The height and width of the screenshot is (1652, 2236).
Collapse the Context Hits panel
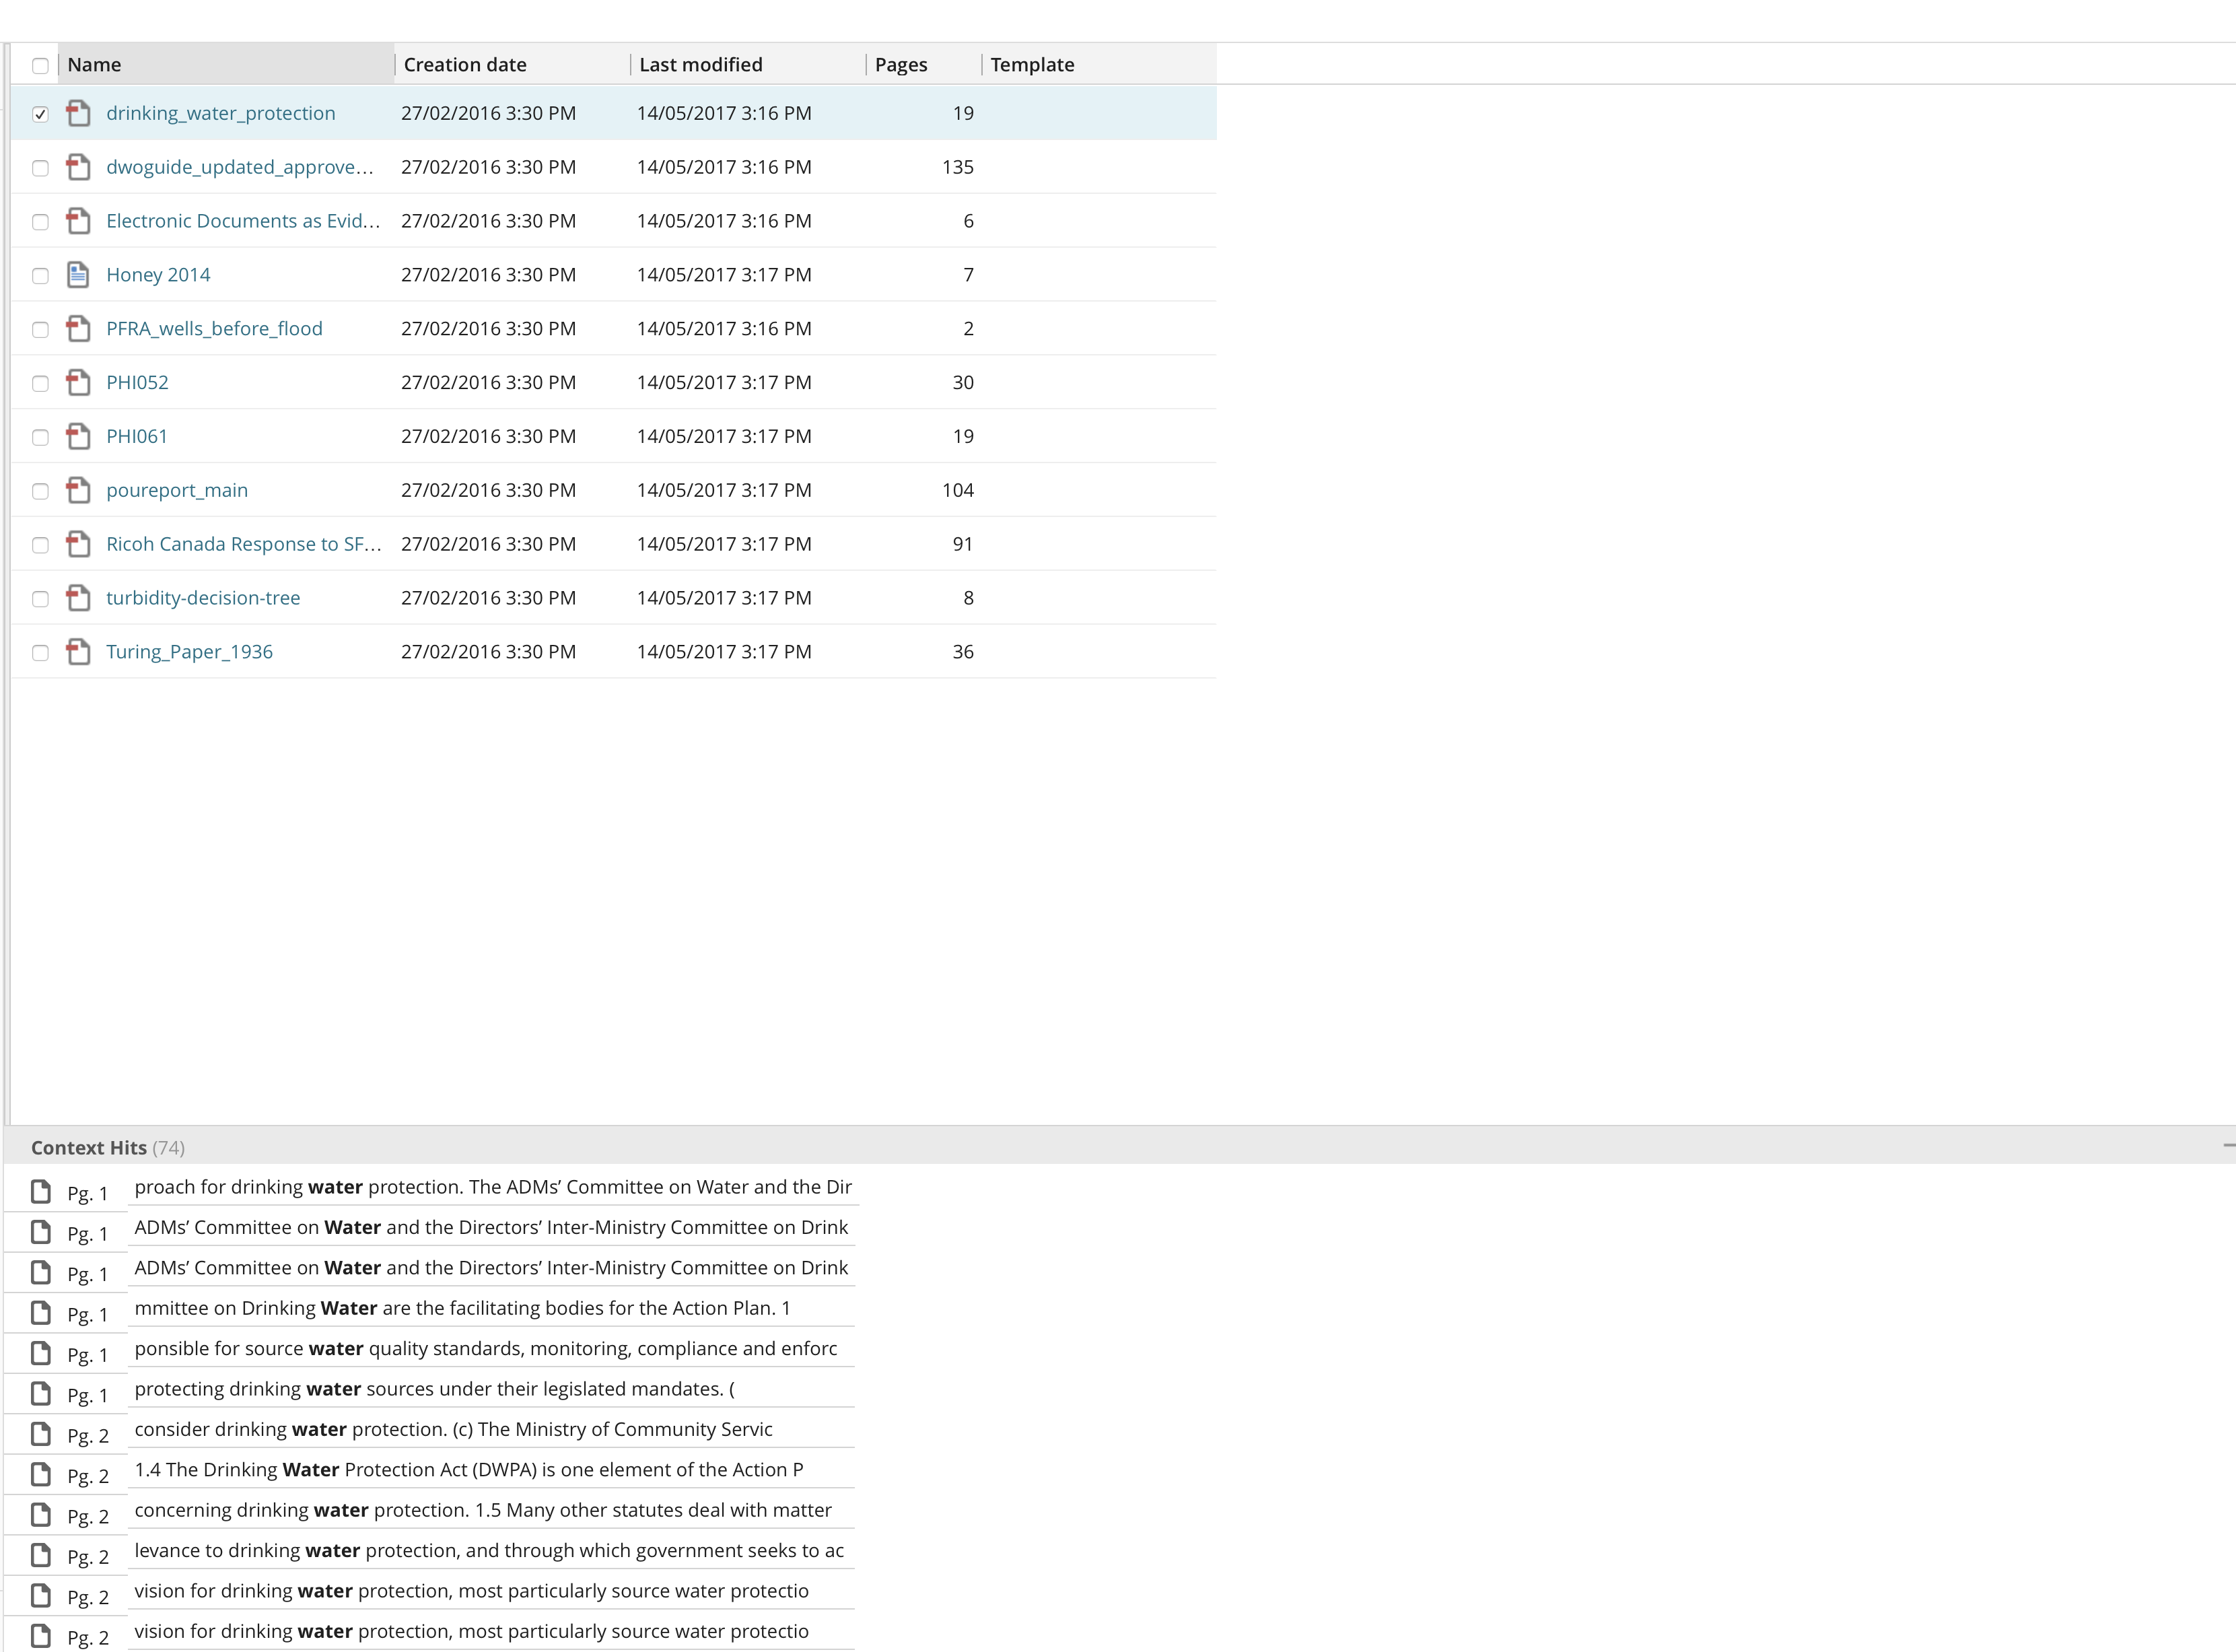[2227, 1145]
